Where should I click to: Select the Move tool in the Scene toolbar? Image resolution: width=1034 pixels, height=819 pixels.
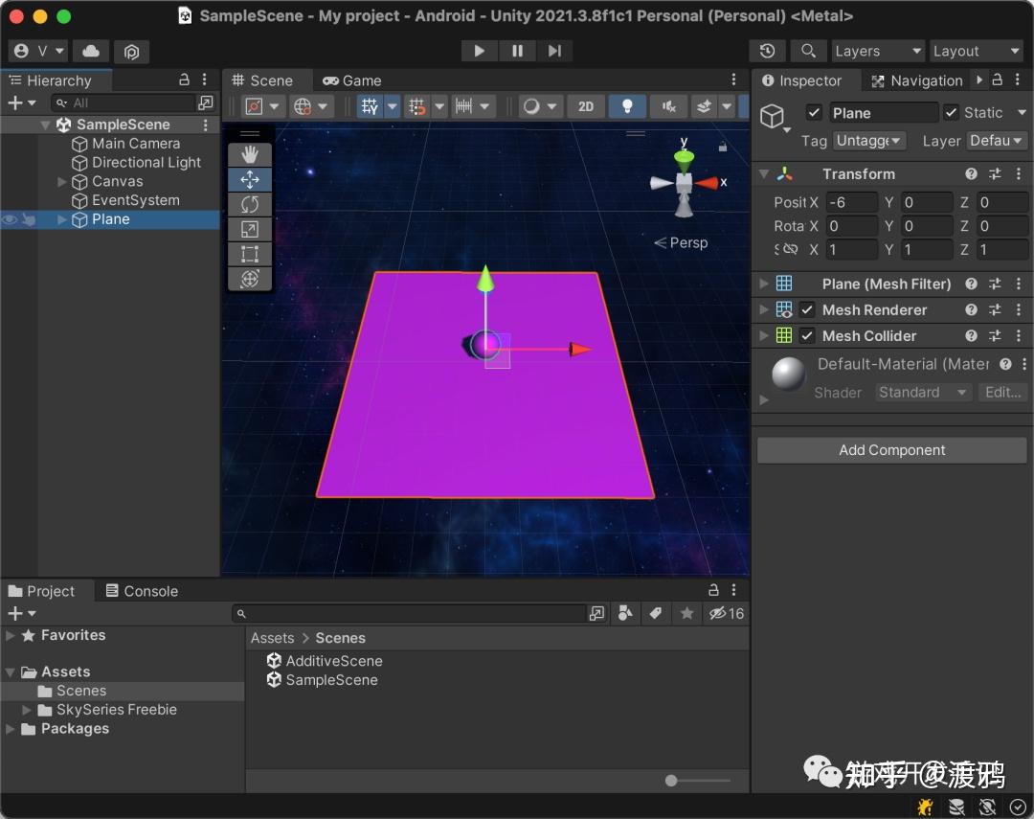pyautogui.click(x=250, y=179)
